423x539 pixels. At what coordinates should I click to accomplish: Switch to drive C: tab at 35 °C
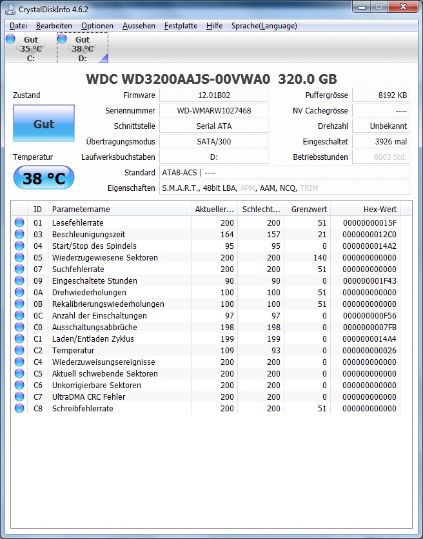point(31,48)
